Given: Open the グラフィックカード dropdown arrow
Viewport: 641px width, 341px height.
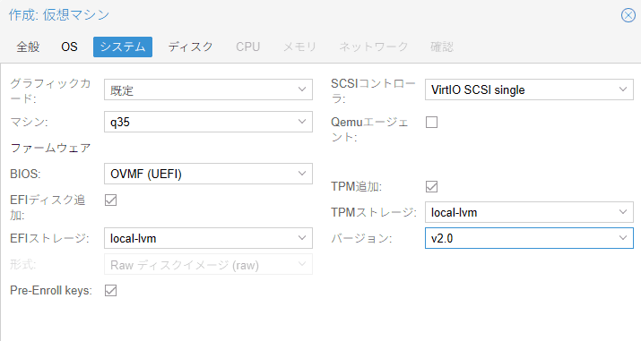Looking at the screenshot, I should click(x=302, y=90).
